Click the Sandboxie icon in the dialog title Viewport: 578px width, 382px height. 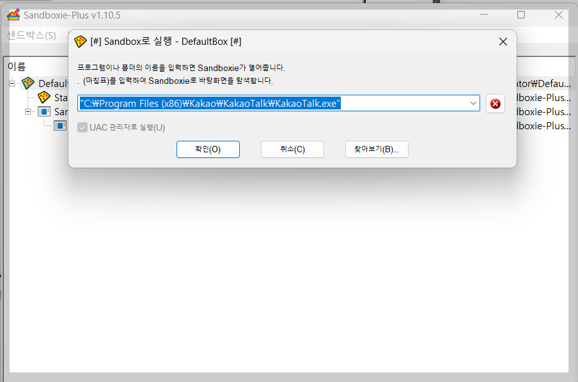click(80, 42)
